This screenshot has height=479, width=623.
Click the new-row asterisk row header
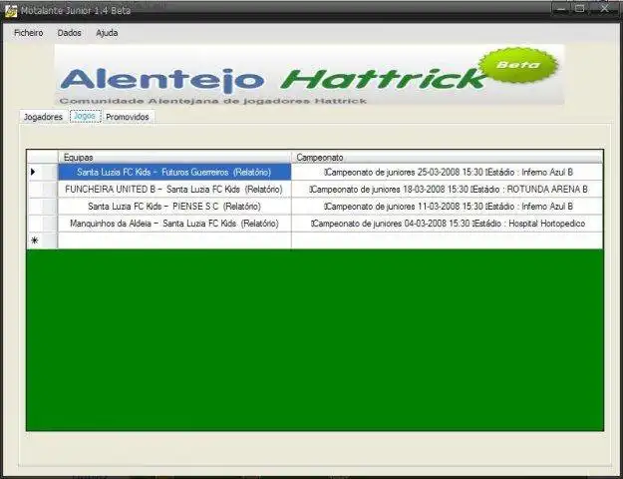42,240
